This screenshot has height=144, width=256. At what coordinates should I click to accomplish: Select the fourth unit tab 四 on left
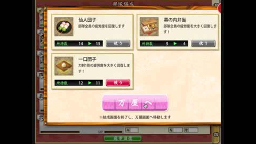pyautogui.click(x=41, y=75)
